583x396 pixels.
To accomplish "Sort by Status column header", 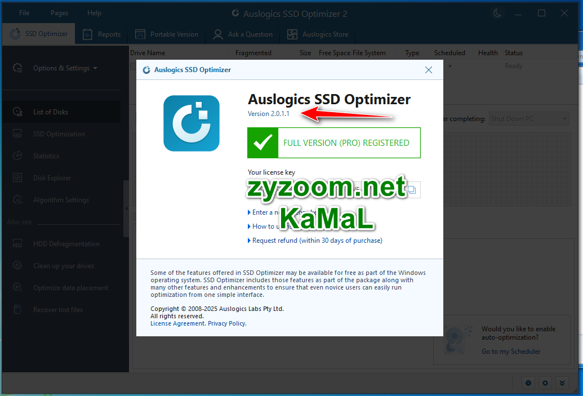I will pos(514,53).
